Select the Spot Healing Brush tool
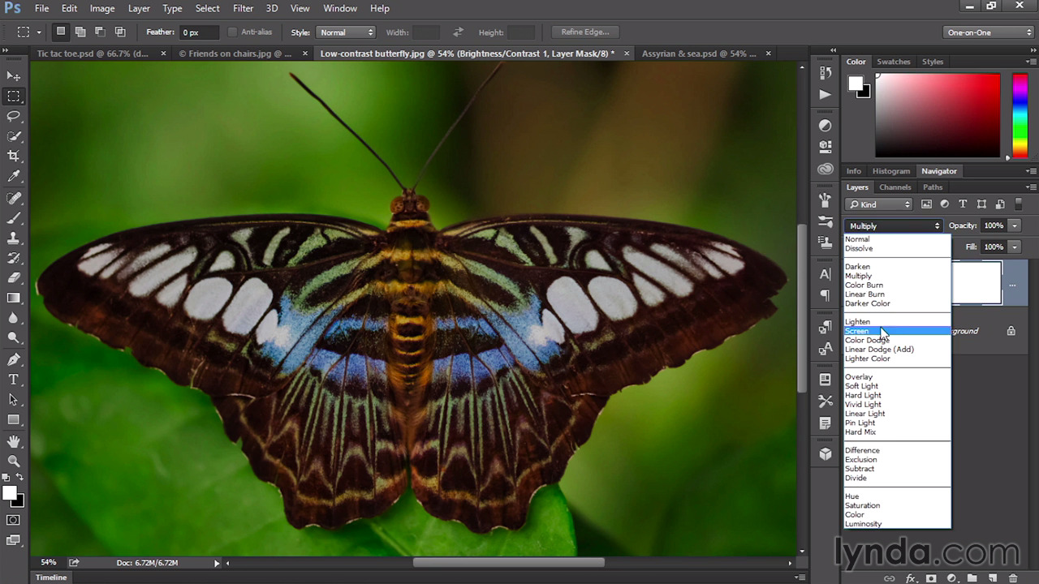The width and height of the screenshot is (1039, 584). pyautogui.click(x=14, y=198)
